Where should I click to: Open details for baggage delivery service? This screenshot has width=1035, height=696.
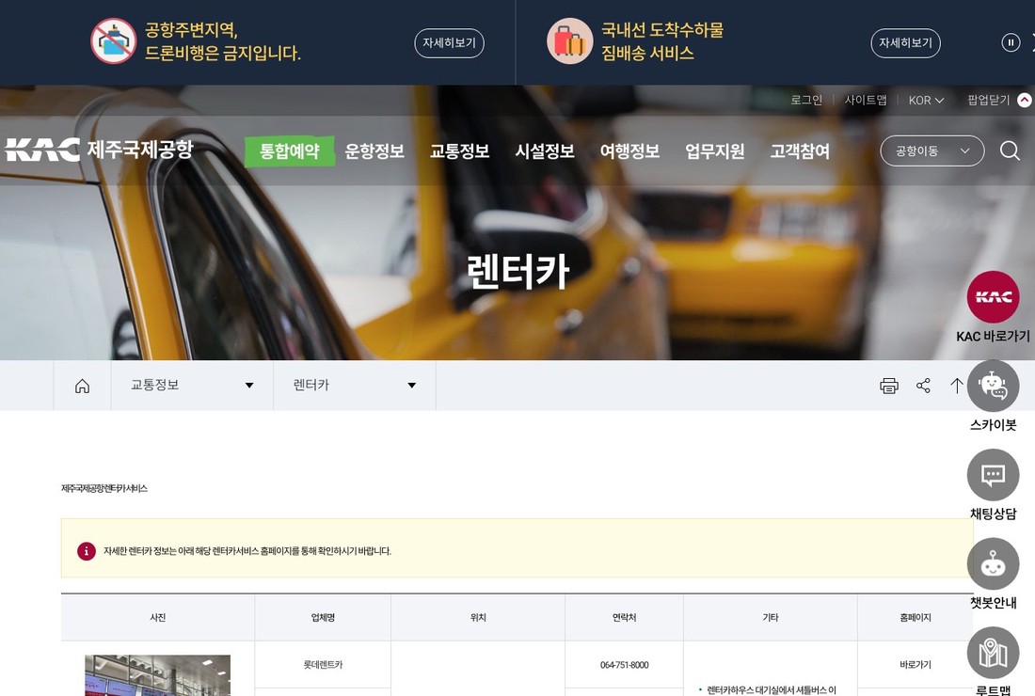click(x=905, y=43)
